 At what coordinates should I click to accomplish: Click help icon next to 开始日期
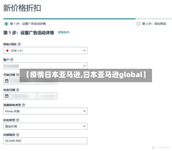click(18, 75)
